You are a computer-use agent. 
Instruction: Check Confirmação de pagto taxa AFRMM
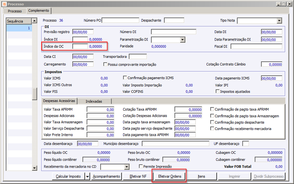(x=212, y=109)
